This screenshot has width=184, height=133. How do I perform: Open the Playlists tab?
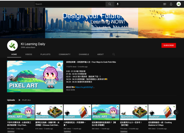(x=45, y=54)
